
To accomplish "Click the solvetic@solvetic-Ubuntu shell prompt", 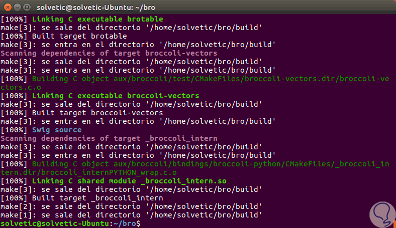I will coord(70,223).
